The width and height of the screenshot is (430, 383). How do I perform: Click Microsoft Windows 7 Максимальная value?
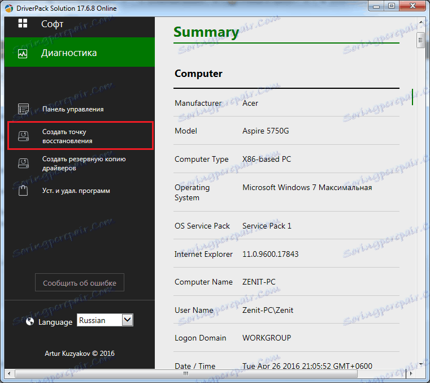[307, 187]
